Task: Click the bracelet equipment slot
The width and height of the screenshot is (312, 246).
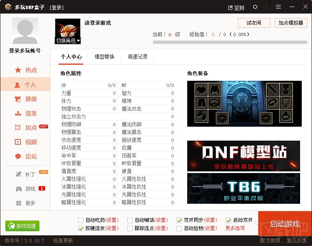Action: (273, 103)
